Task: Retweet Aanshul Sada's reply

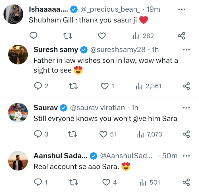Action: click(73, 182)
